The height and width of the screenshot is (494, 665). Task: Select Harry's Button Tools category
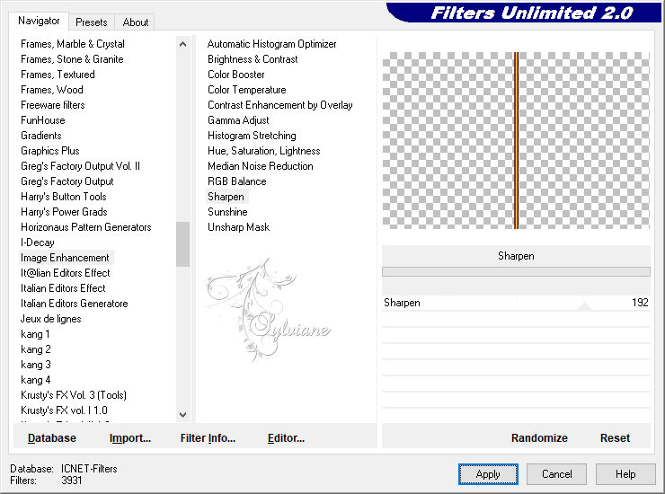tap(64, 197)
